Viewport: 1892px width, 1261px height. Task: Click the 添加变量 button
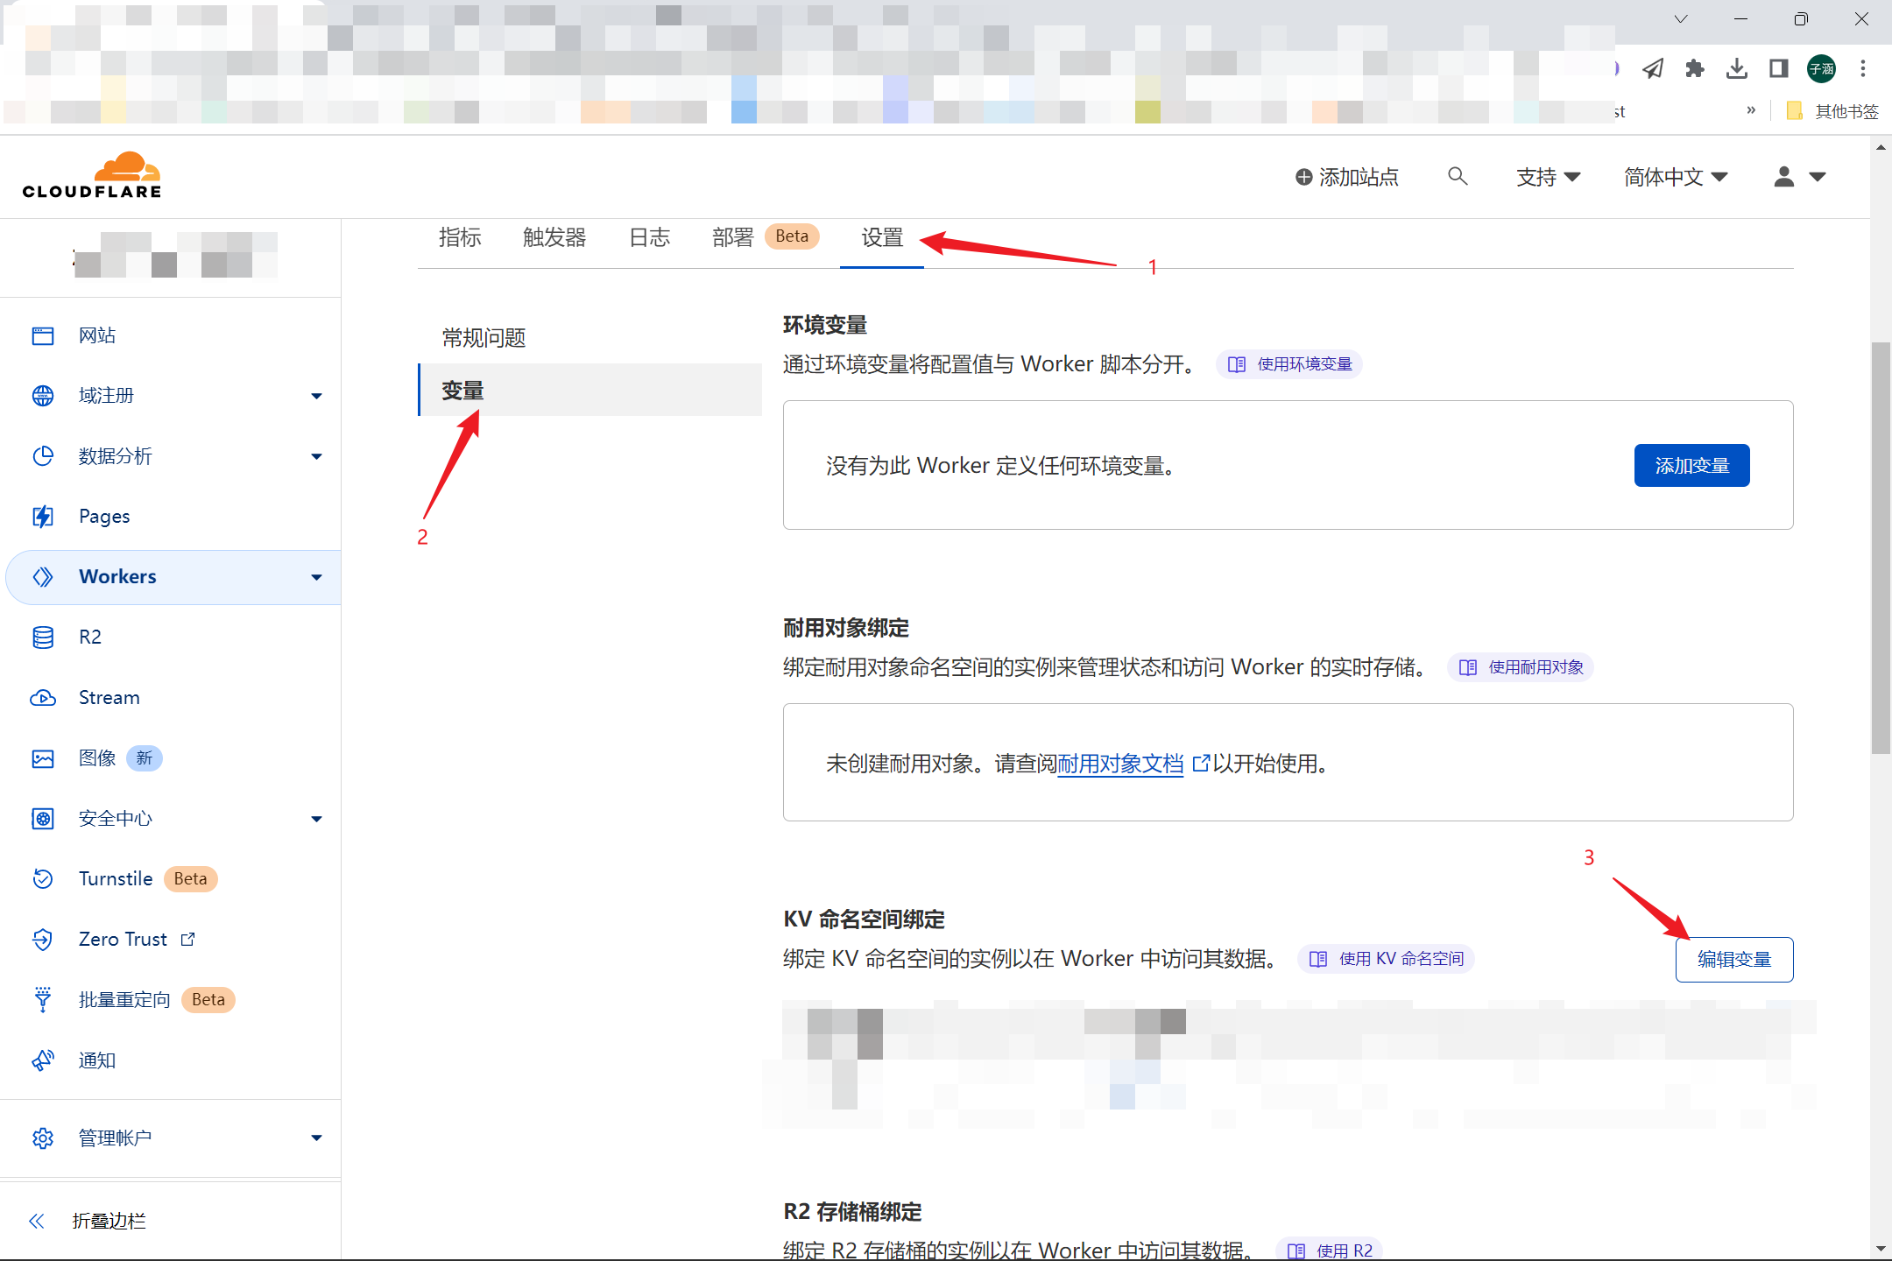pos(1691,466)
